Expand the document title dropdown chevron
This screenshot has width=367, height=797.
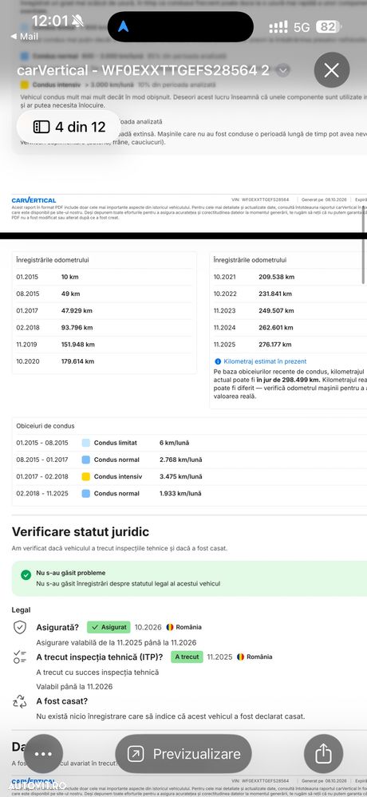click(x=283, y=70)
